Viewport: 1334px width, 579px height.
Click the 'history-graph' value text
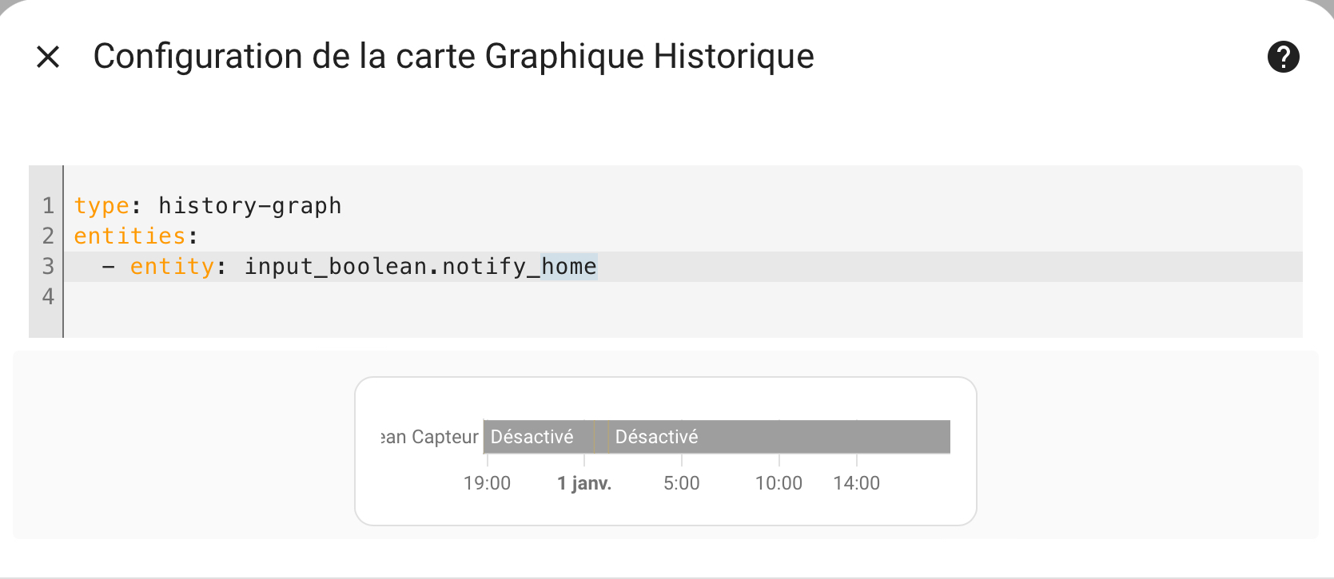tap(250, 206)
